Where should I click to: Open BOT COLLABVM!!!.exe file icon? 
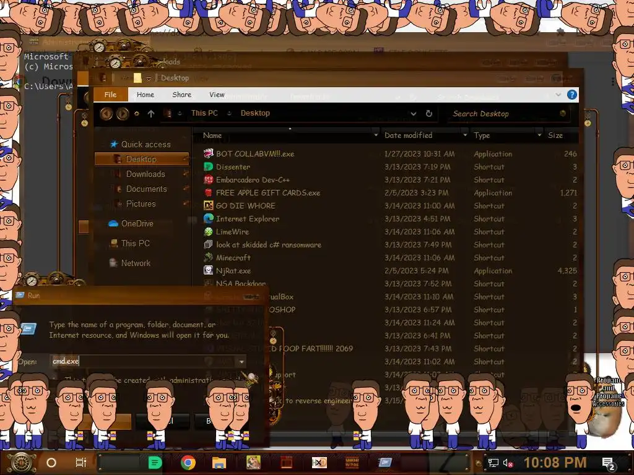point(208,153)
